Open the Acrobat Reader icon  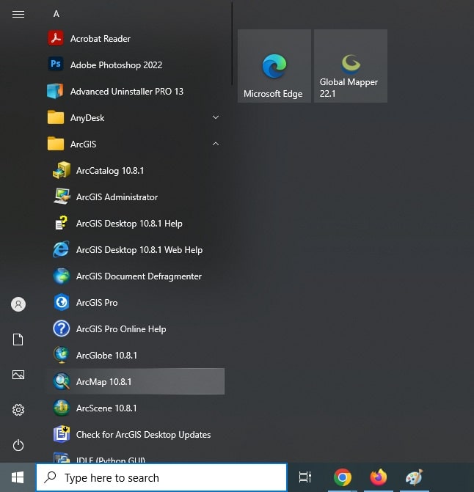coord(56,38)
